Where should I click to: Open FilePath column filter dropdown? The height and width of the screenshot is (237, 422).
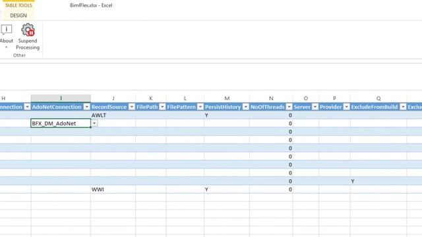click(162, 107)
